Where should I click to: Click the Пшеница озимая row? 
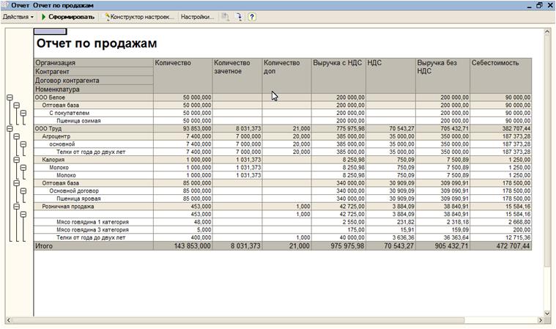click(283, 121)
